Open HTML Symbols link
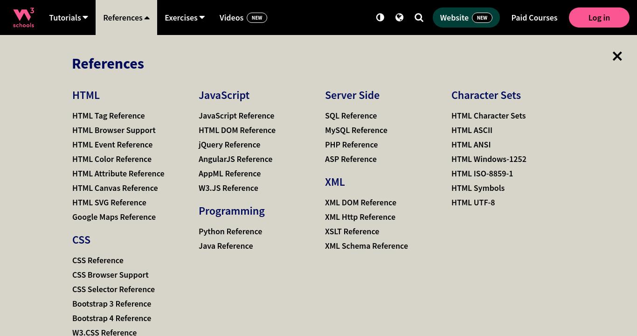 click(478, 188)
